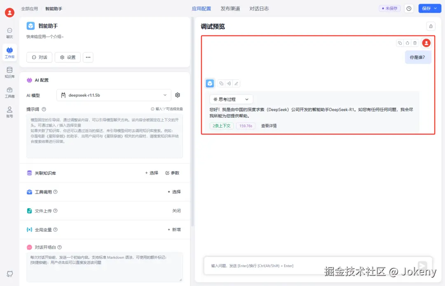The height and width of the screenshot is (286, 445).
Task: Click the help icon next to 提示词
Action: click(x=44, y=109)
